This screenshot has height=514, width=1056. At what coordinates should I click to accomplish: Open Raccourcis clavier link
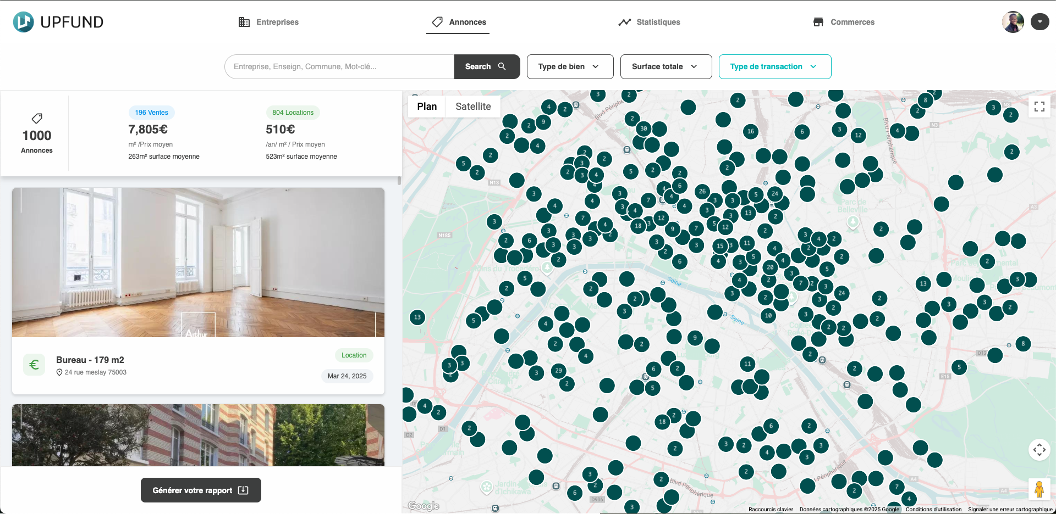[x=771, y=509]
